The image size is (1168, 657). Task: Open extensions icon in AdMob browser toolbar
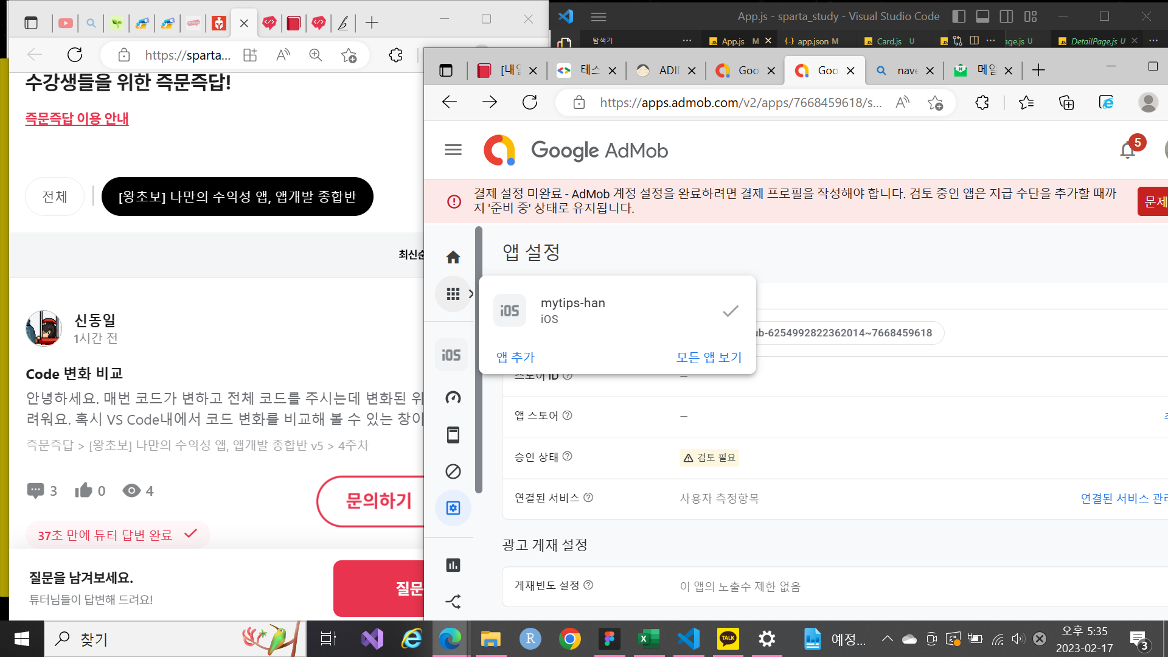[982, 103]
